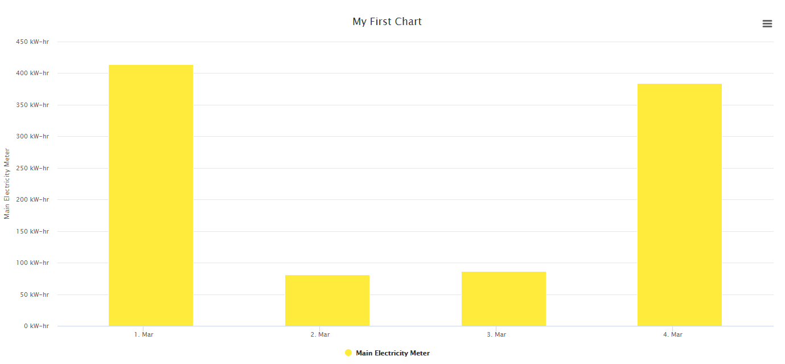Click the yellow legend marker circle

tap(348, 353)
